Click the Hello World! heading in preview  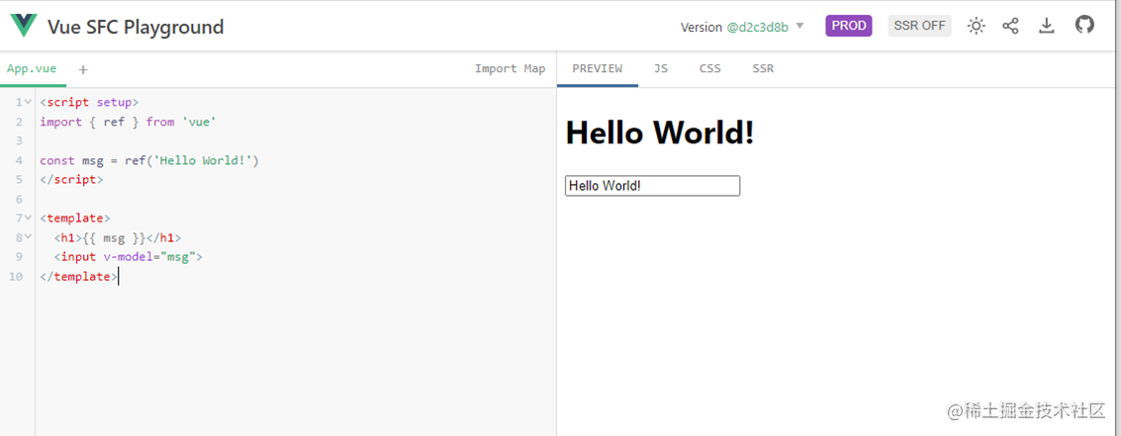point(659,132)
